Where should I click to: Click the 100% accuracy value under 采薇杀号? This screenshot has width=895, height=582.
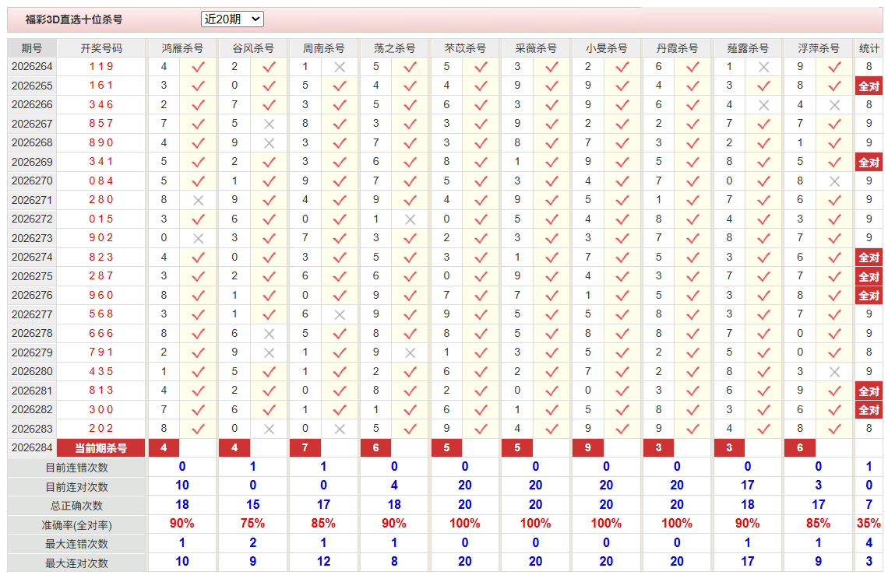pos(535,524)
